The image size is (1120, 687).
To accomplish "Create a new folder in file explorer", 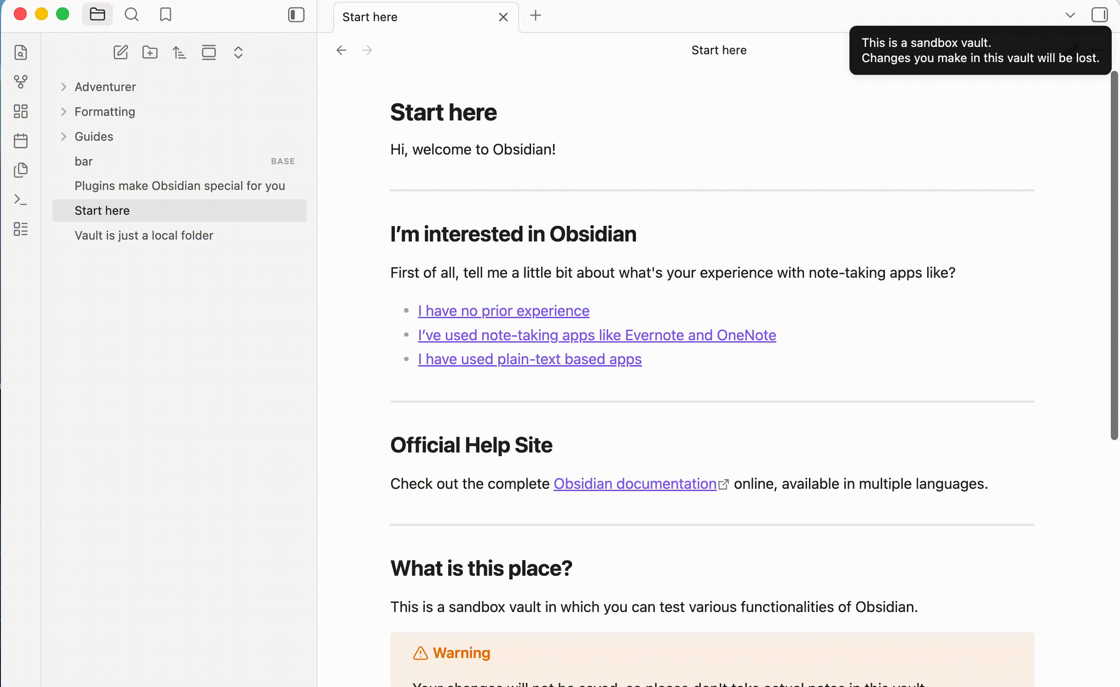I will pyautogui.click(x=150, y=52).
